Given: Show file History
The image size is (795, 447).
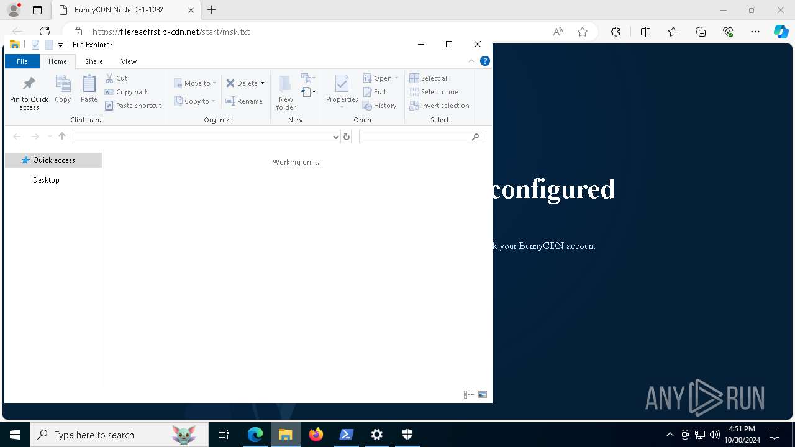Looking at the screenshot, I should click(379, 106).
